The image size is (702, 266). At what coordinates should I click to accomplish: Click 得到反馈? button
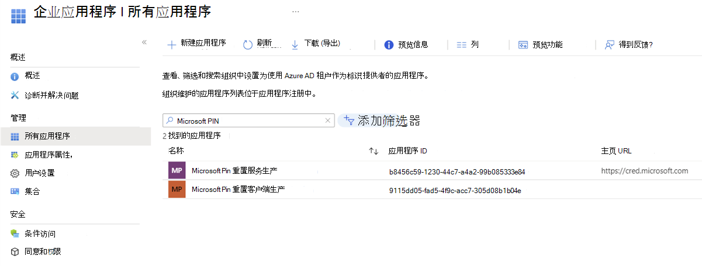[x=635, y=44]
